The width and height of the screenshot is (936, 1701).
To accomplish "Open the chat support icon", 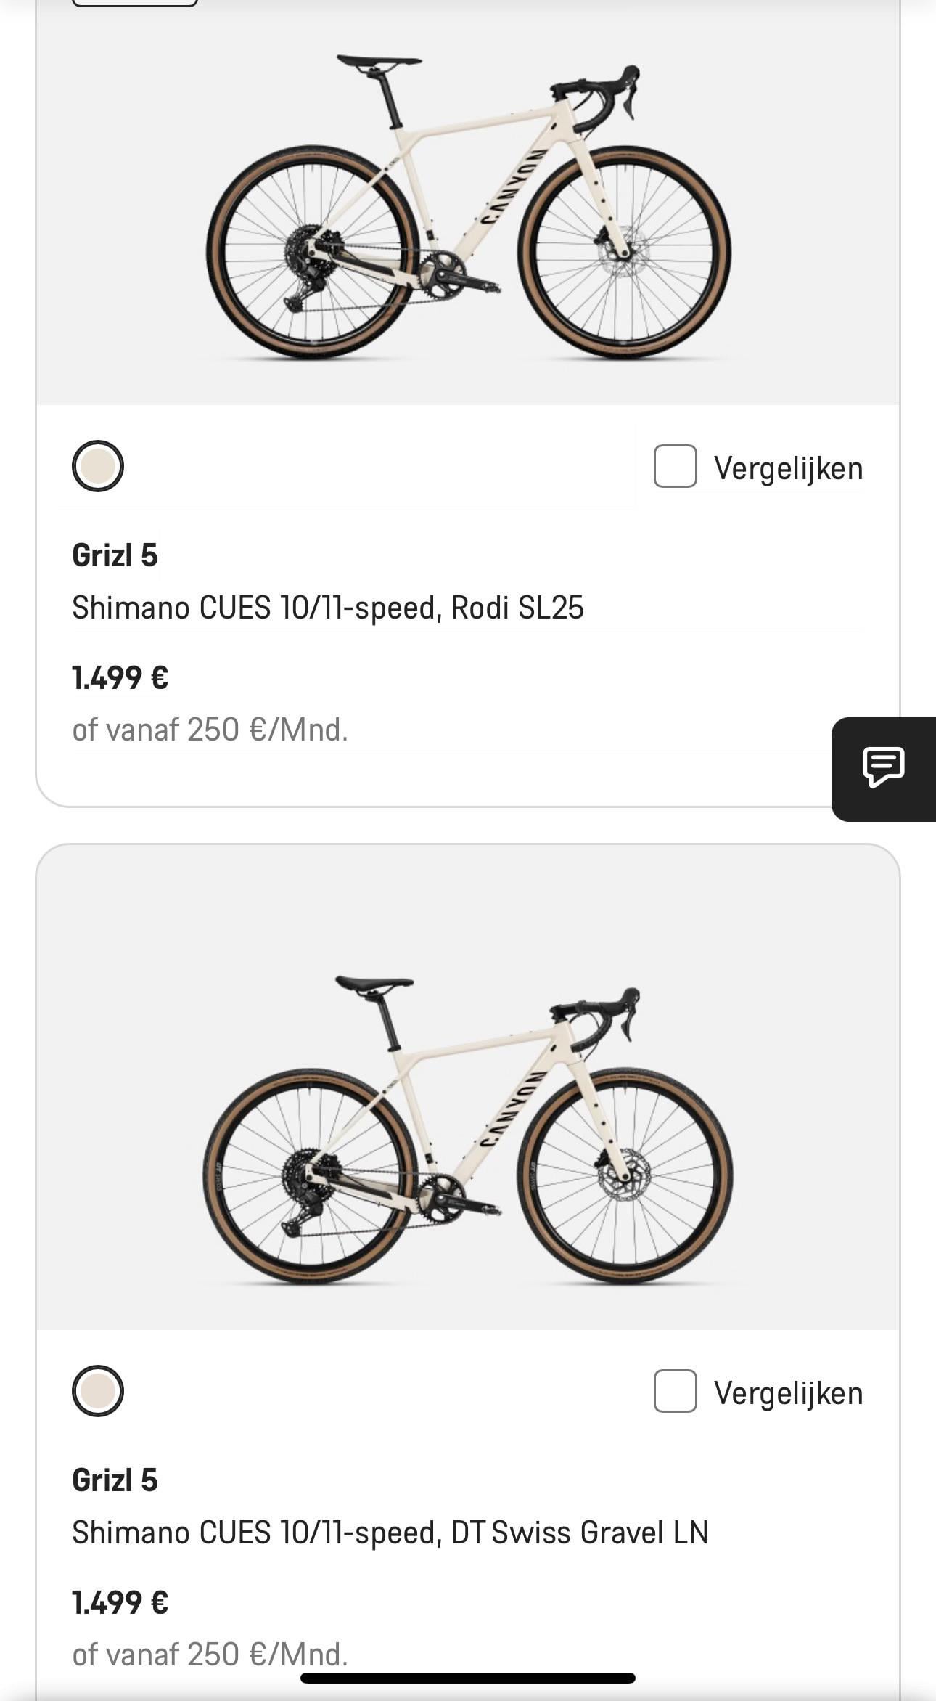I will [x=883, y=768].
